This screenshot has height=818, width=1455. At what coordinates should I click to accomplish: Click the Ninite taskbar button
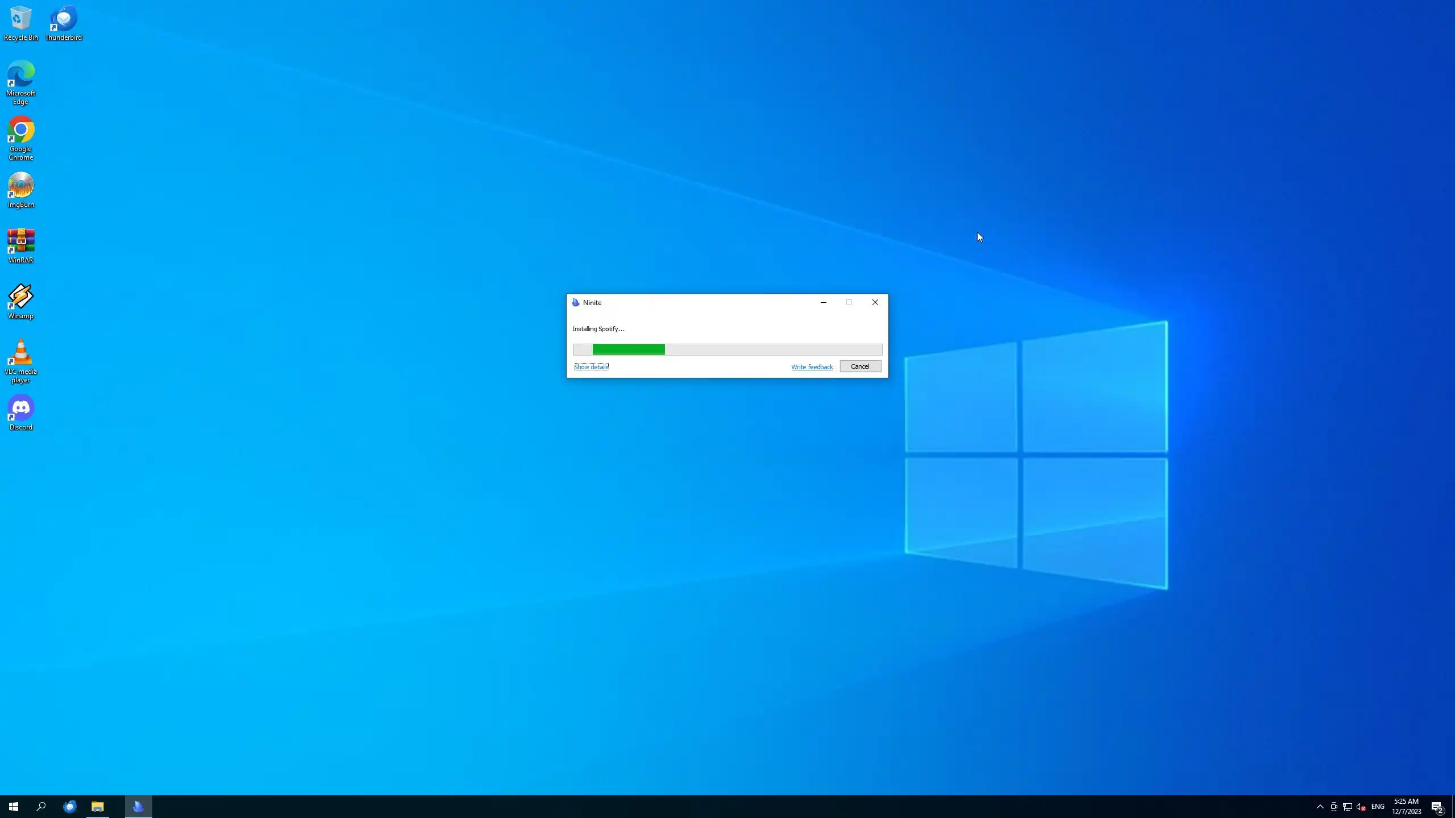pos(139,807)
